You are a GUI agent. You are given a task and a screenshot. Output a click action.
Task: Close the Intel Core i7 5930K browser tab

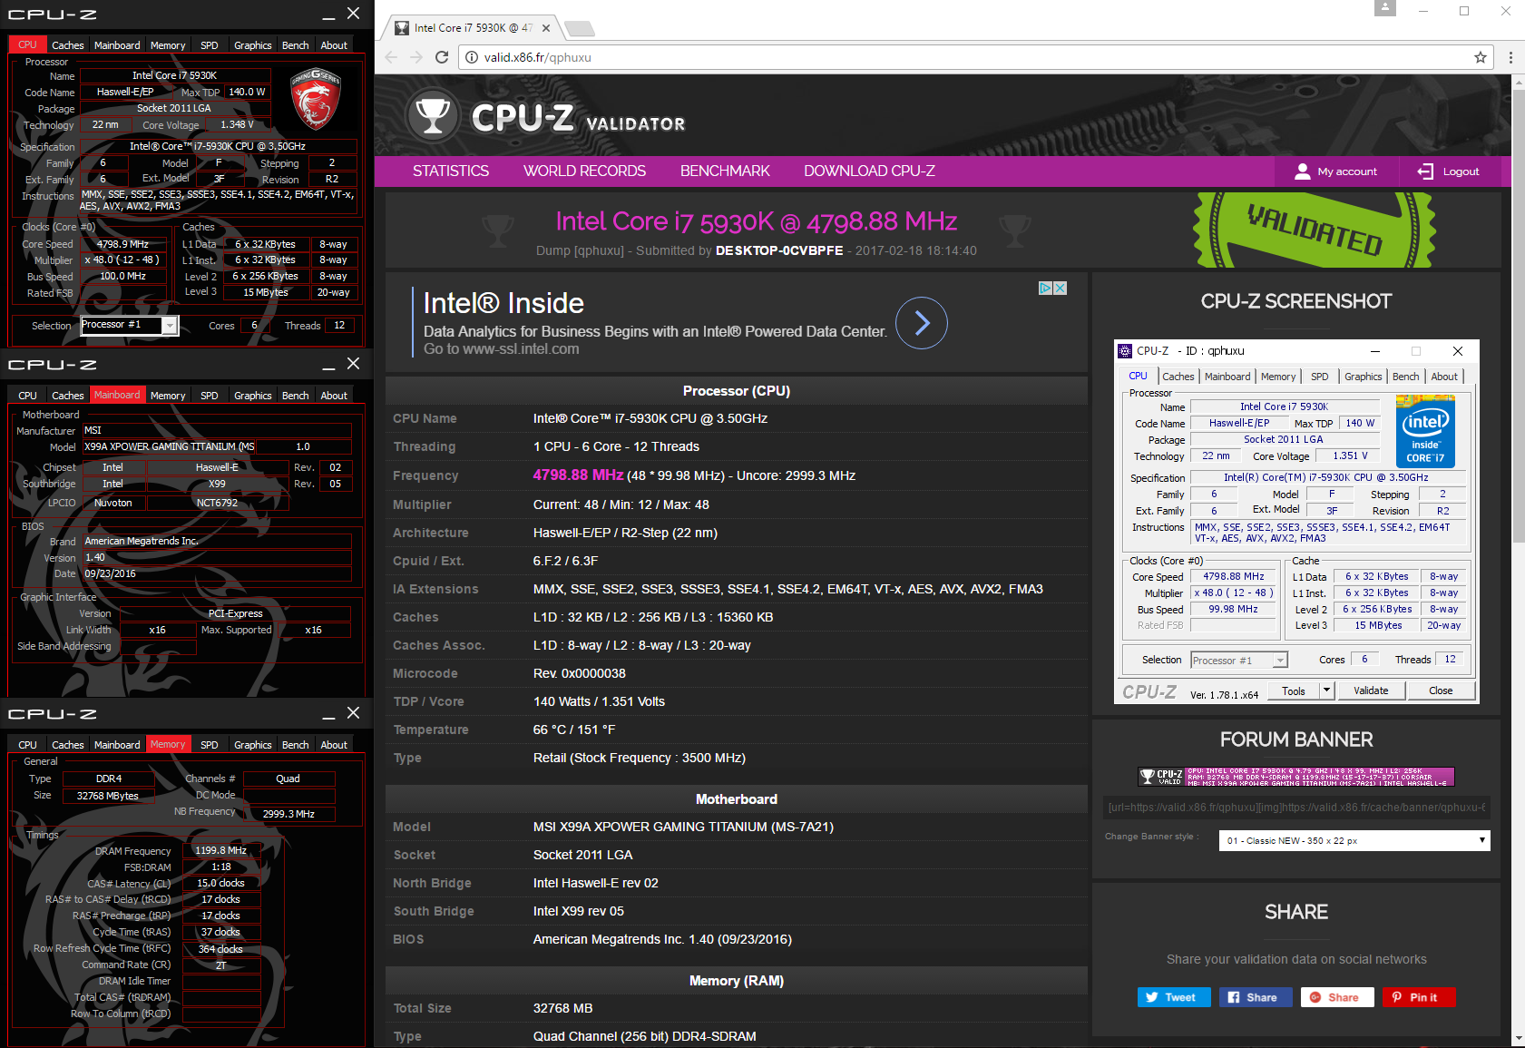546,28
